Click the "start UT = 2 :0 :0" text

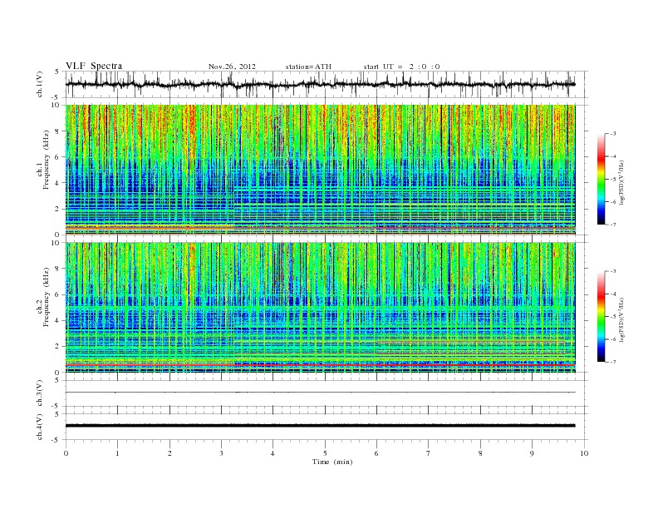[x=401, y=67]
